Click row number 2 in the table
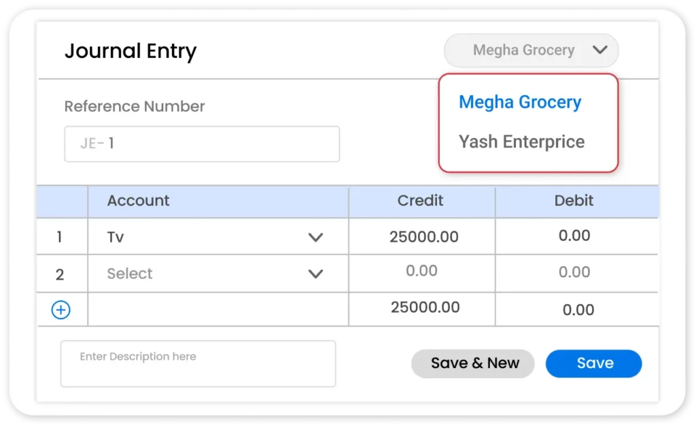The image size is (696, 426). (60, 274)
